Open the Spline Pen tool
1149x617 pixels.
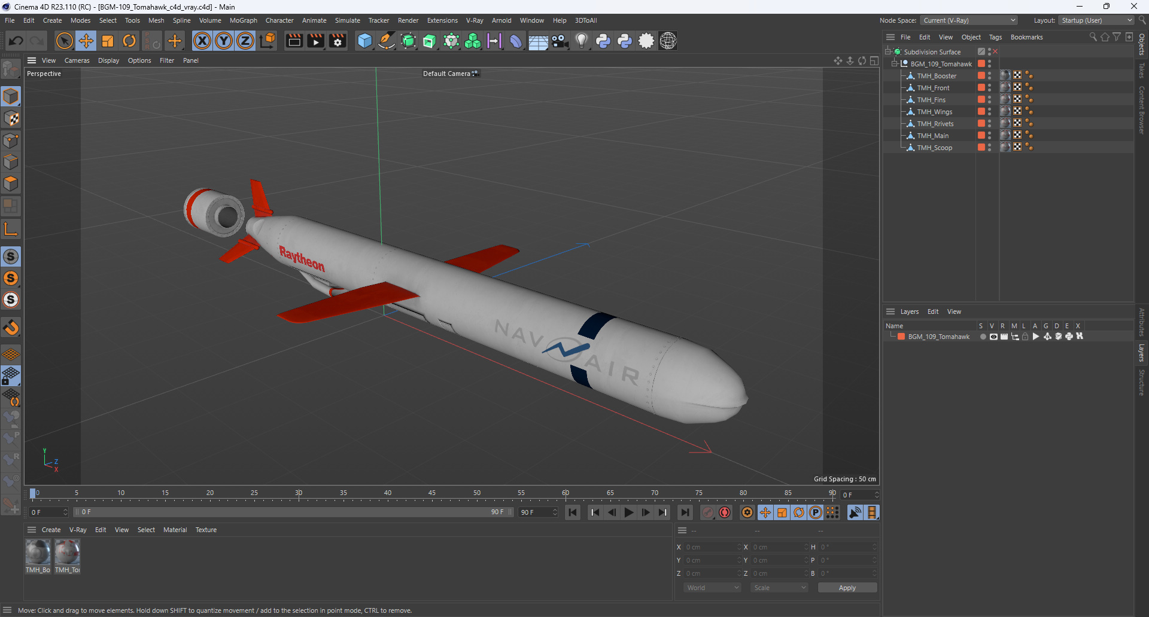pyautogui.click(x=387, y=41)
